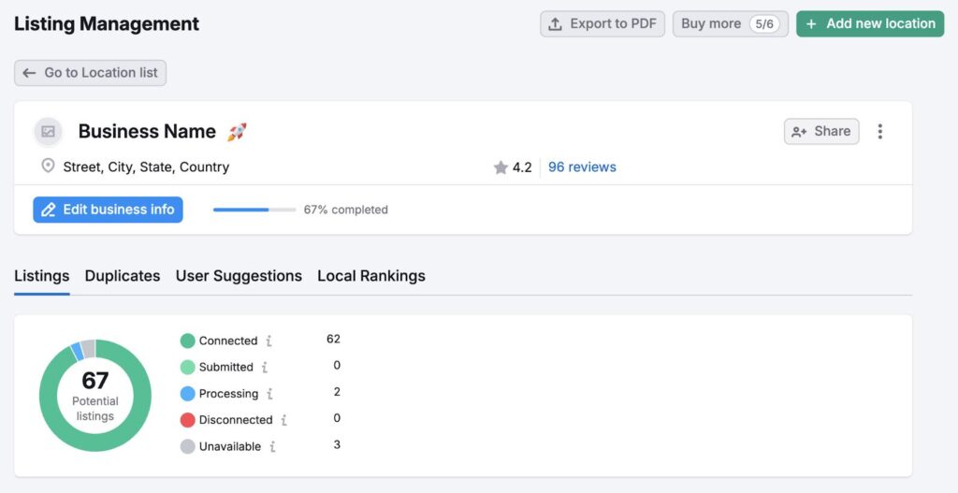Click the info icon next to Disconnected
This screenshot has width=958, height=493.
[x=283, y=420]
